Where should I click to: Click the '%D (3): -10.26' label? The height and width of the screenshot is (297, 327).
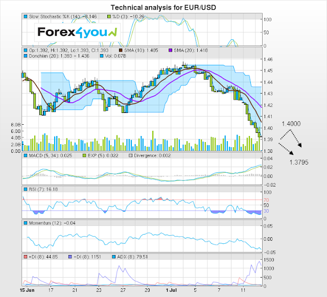pyautogui.click(x=128, y=16)
